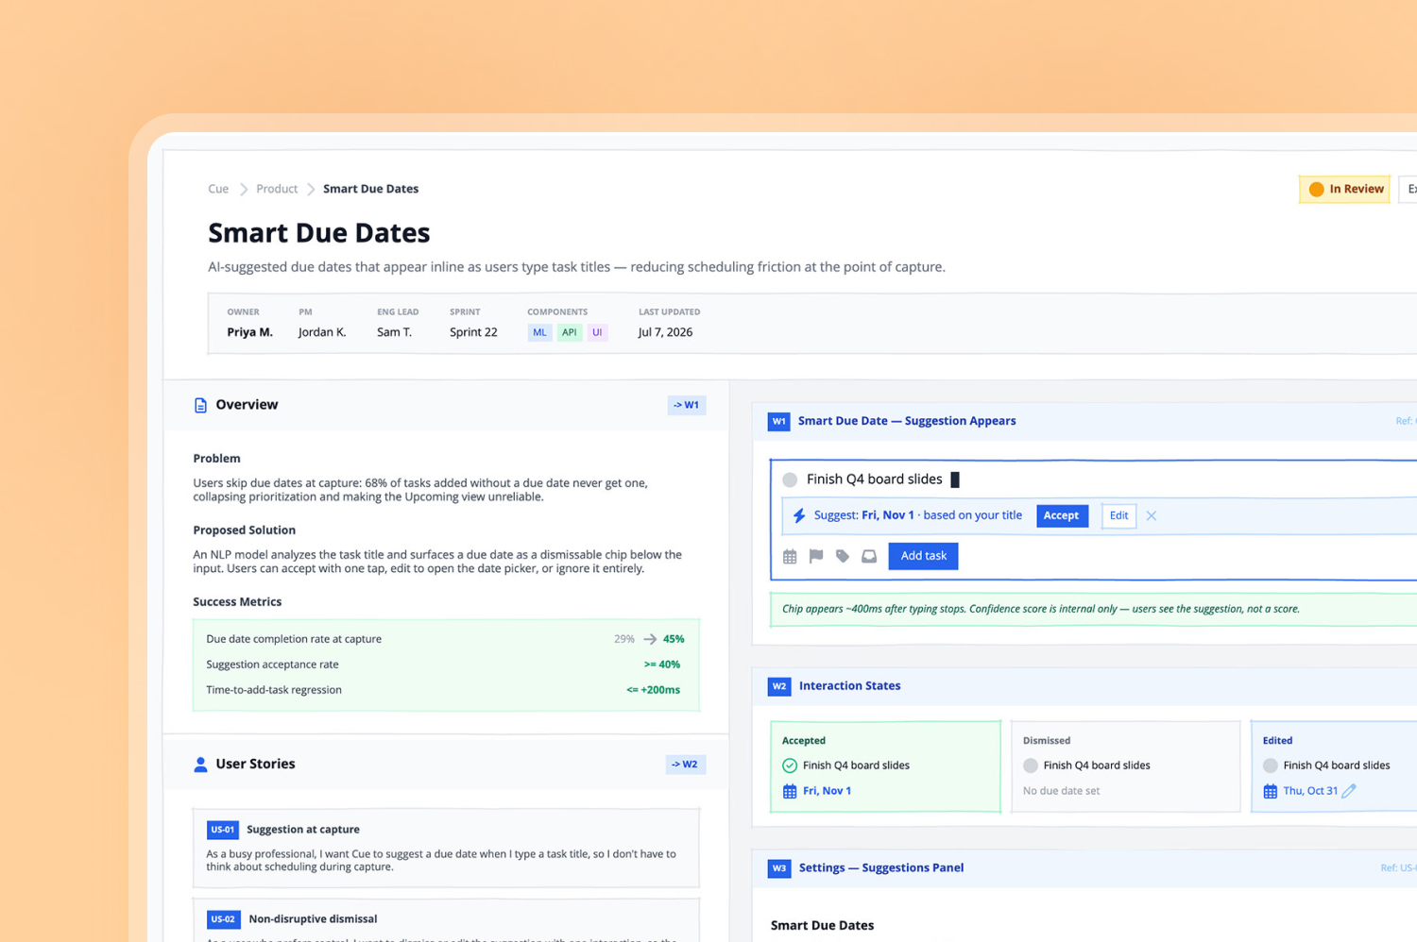Click the No due date set text

coord(1061,791)
